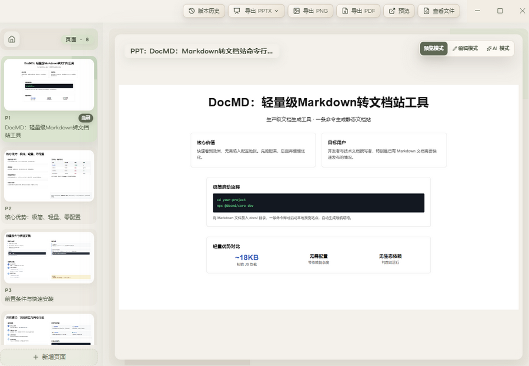
Task: Click the 新增页面 add page button
Action: click(49, 357)
